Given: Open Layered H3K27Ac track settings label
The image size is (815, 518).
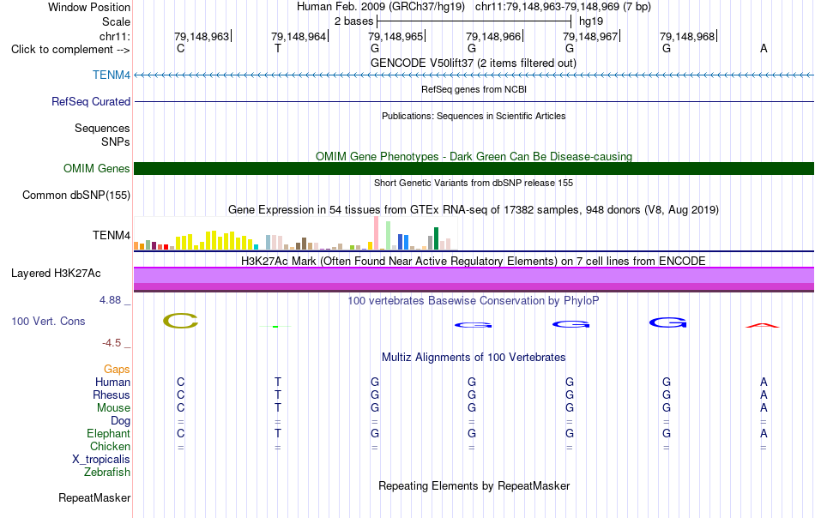Looking at the screenshot, I should tap(56, 274).
